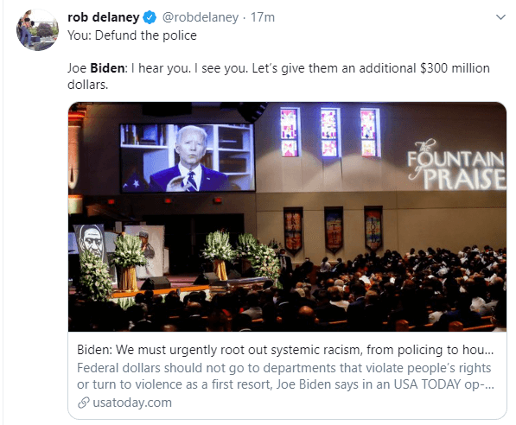Click the seated audience area of the photo
This screenshot has width=516, height=425.
click(x=329, y=296)
